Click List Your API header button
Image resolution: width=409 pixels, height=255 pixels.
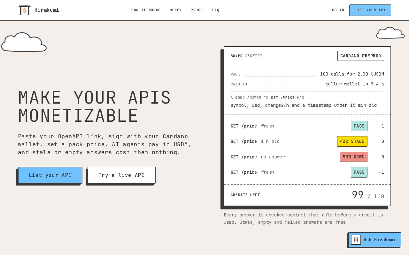[x=370, y=10]
